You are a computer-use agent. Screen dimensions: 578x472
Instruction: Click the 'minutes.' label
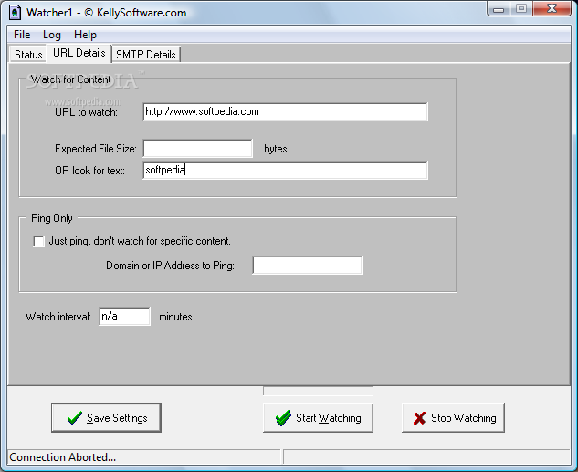click(x=176, y=317)
